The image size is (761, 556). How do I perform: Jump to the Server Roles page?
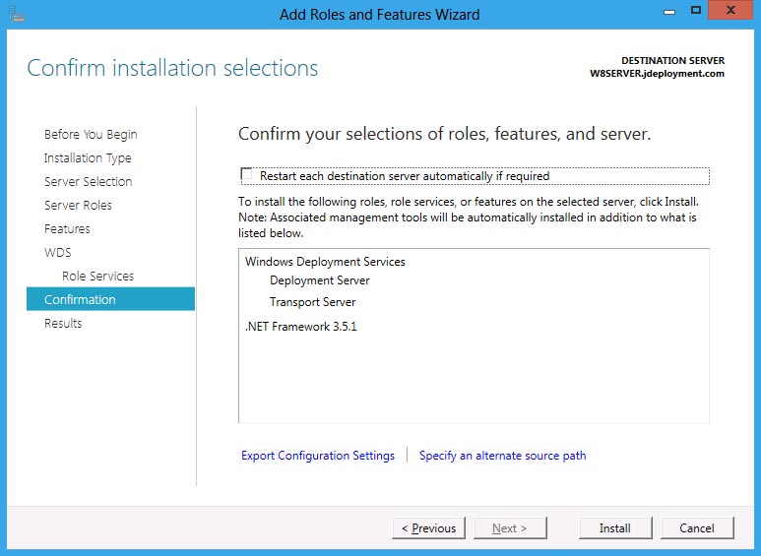tap(78, 206)
